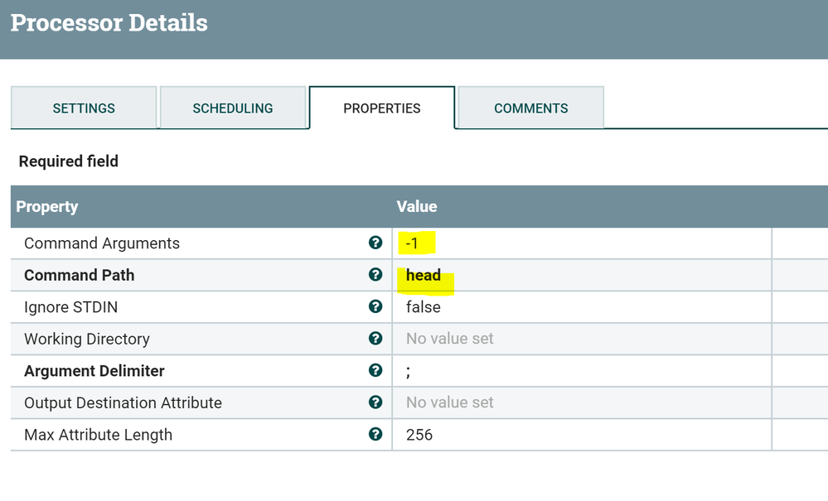This screenshot has width=828, height=501.
Task: Open the Scheduling tab
Action: [233, 108]
